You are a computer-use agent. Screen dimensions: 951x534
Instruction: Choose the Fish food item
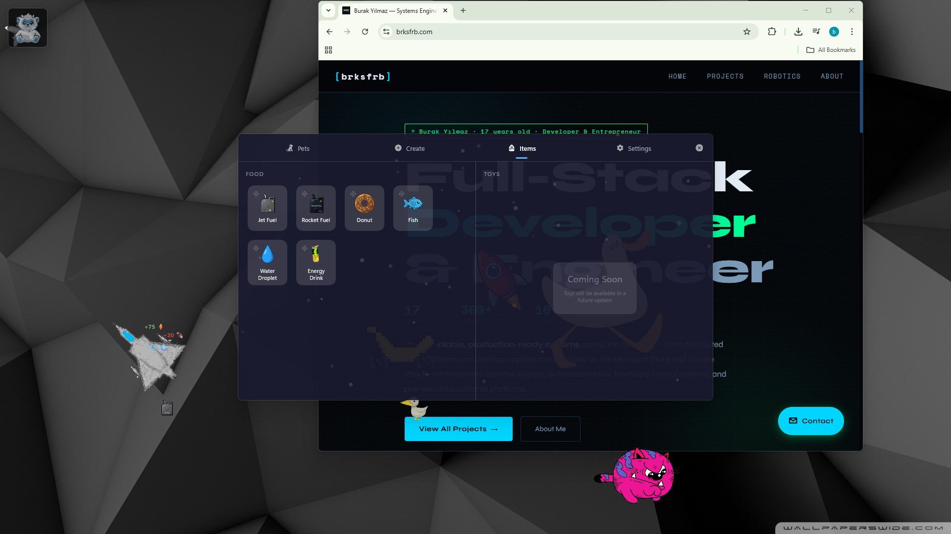[x=413, y=208]
